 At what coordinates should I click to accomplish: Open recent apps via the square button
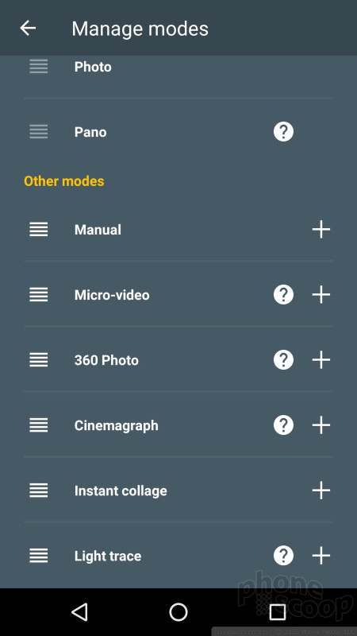coord(278,611)
